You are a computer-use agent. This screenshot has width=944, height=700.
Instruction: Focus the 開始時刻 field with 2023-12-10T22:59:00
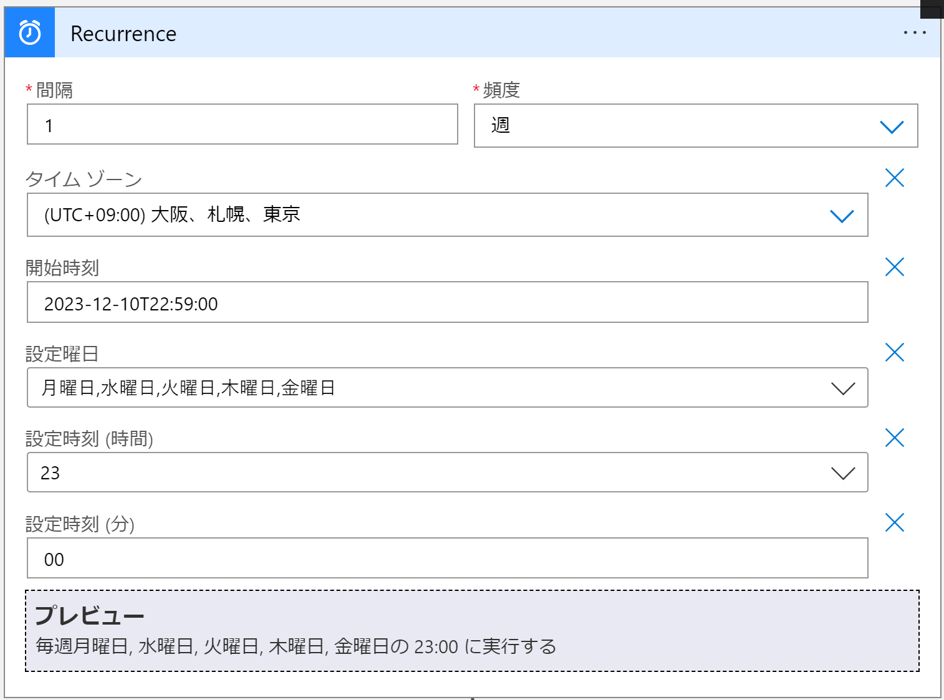pyautogui.click(x=448, y=302)
